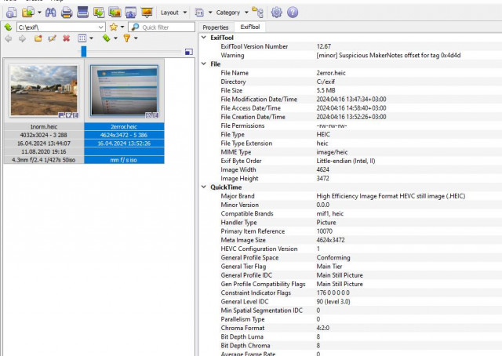Click the forward navigation arrow
The width and height of the screenshot is (502, 356).
[x=22, y=38]
